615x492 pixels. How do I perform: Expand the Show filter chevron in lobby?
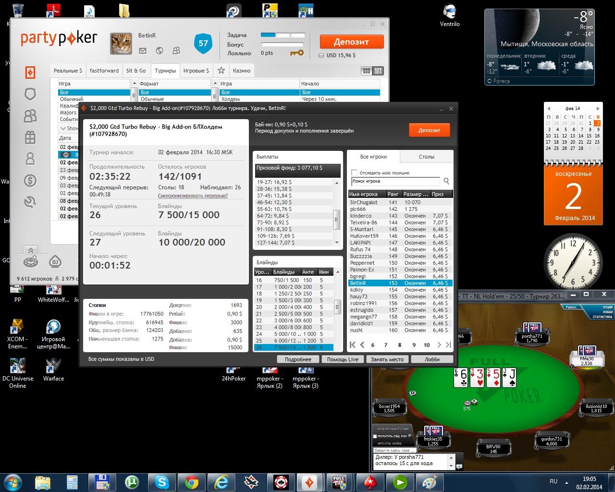63,128
